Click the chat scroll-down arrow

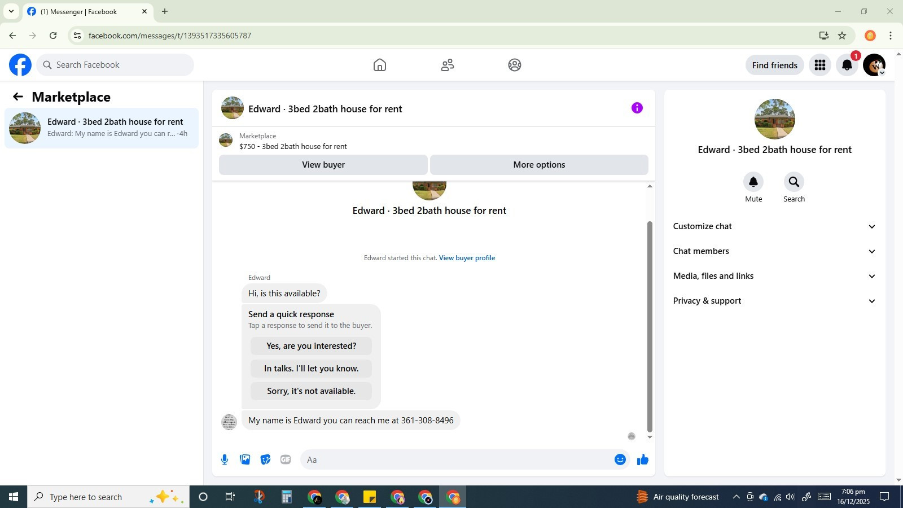[x=650, y=437]
